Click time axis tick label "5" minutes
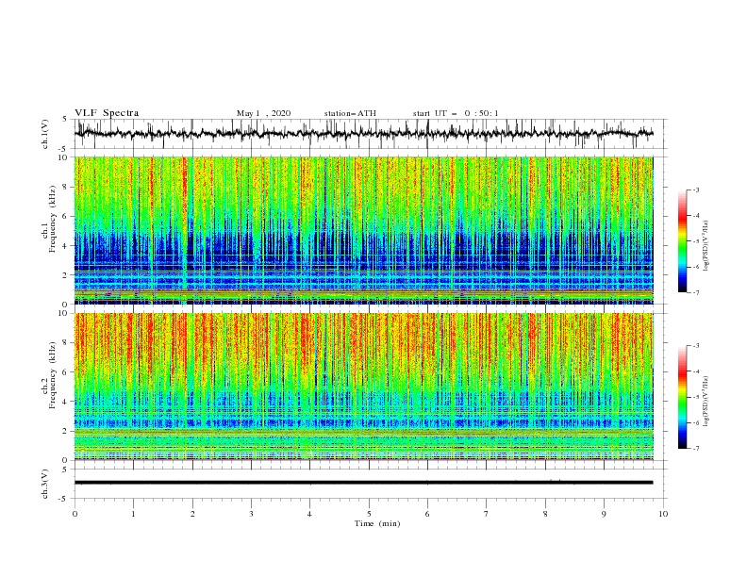747x577 pixels. 369,514
